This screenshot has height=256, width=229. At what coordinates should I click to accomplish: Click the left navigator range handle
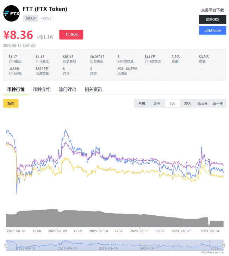coord(6,245)
